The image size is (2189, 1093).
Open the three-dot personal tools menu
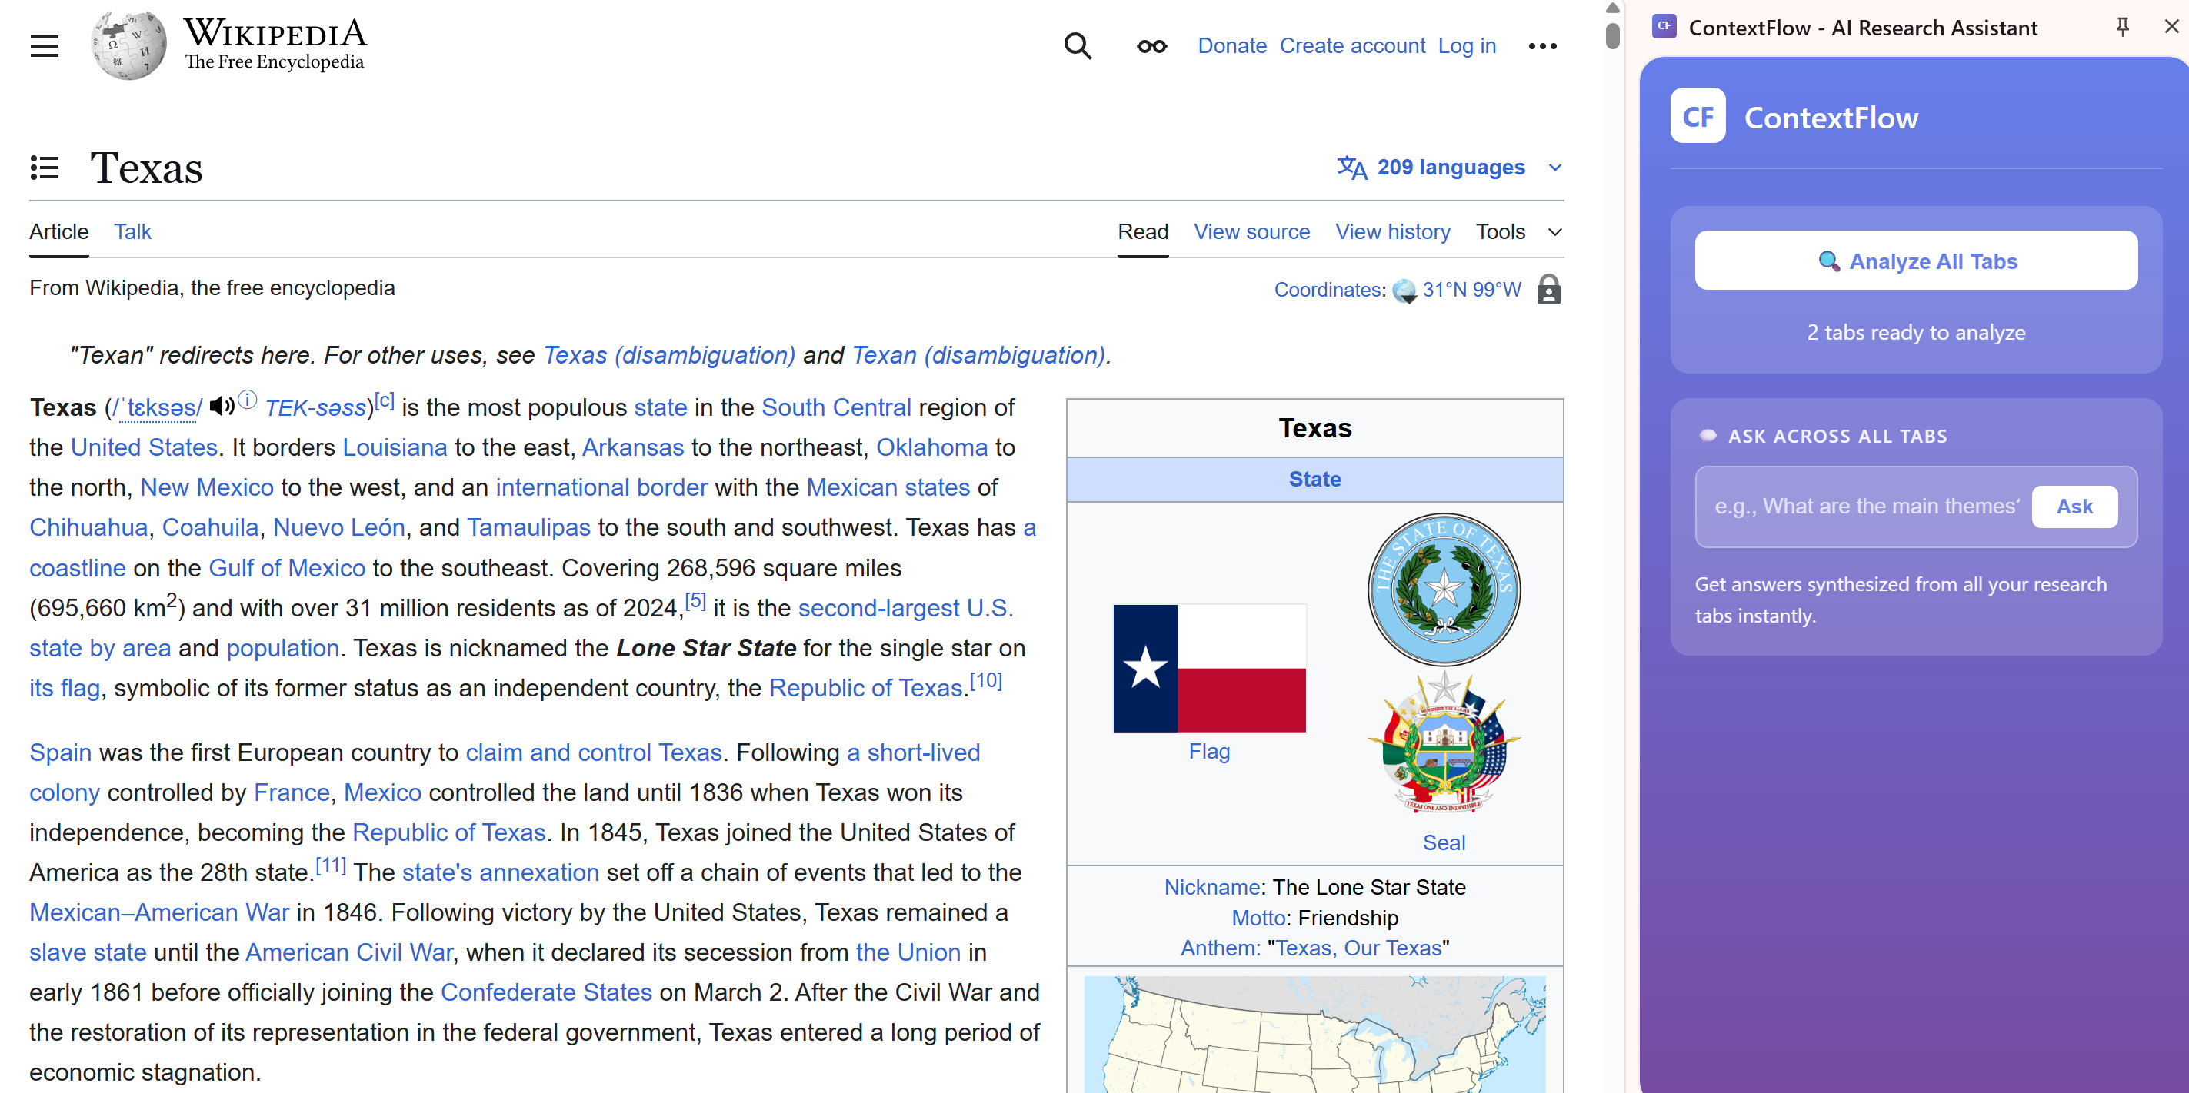[1541, 46]
